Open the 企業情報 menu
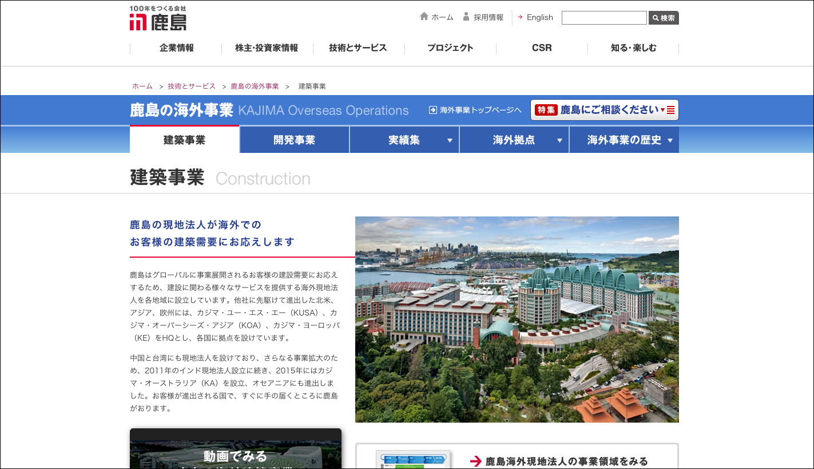Image resolution: width=814 pixels, height=469 pixels. point(176,48)
